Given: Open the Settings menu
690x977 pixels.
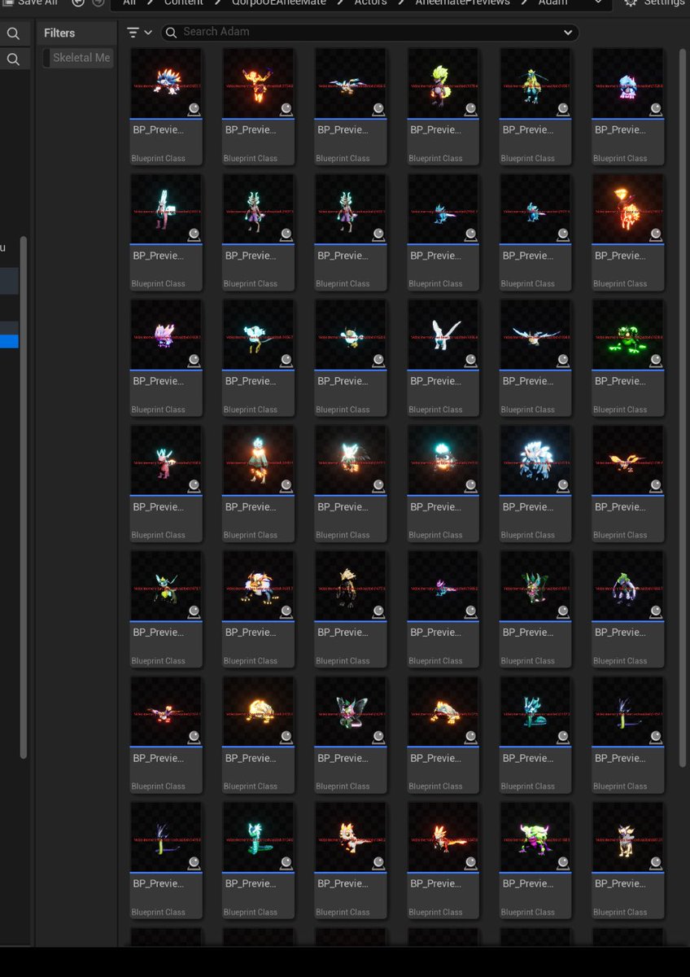Looking at the screenshot, I should (x=656, y=3).
